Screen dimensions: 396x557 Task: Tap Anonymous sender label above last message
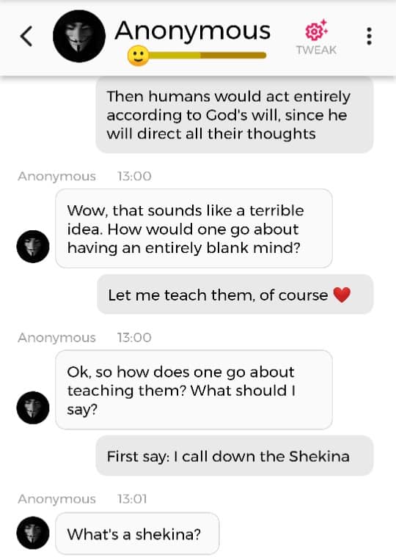coord(57,499)
